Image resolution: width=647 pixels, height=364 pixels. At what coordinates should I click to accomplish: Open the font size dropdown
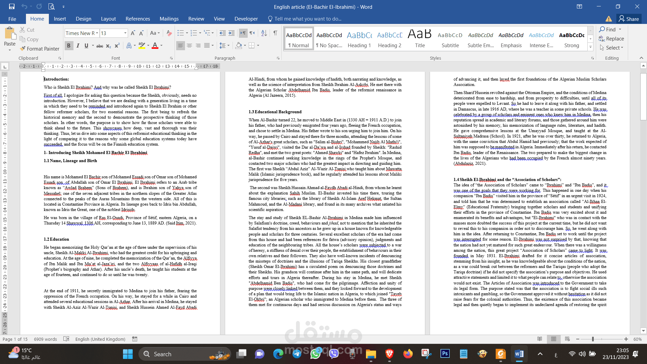125,33
